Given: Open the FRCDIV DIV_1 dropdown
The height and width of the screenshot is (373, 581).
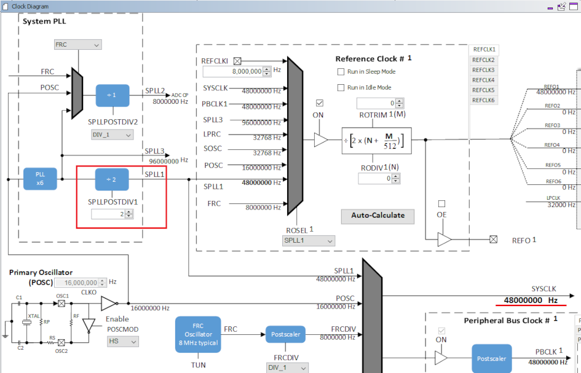Looking at the screenshot, I should [x=286, y=367].
